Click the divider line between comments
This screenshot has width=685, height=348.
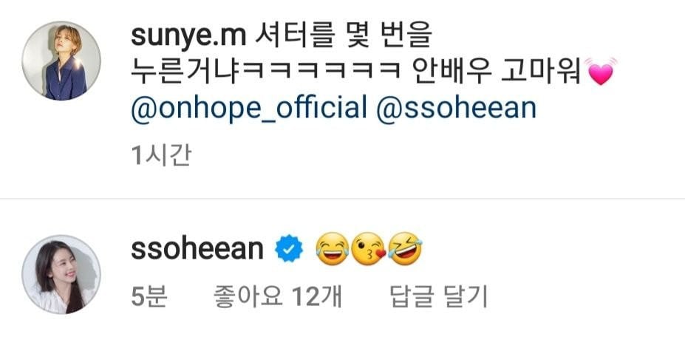coord(343,199)
